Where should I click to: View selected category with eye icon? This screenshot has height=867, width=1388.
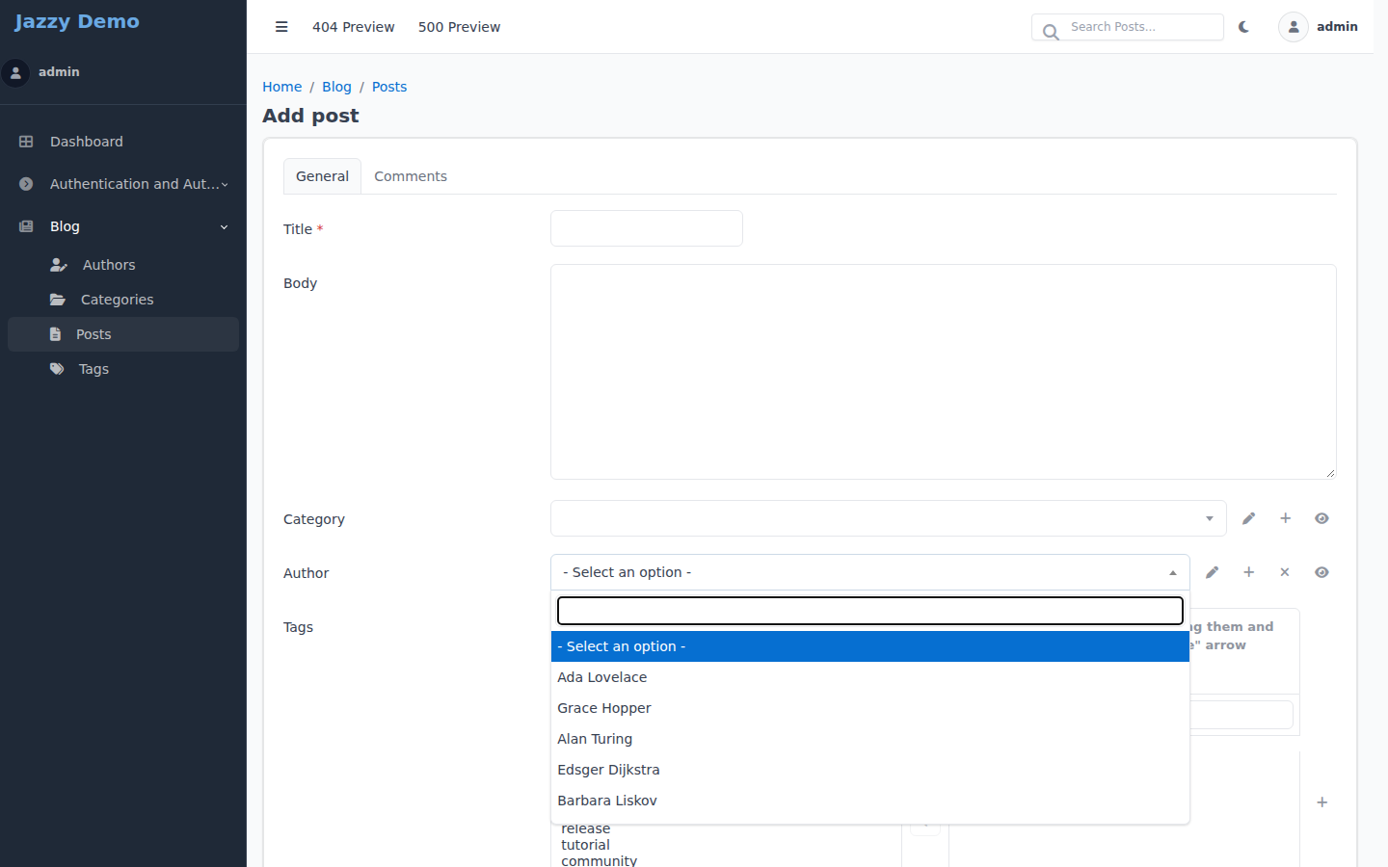pos(1321,518)
